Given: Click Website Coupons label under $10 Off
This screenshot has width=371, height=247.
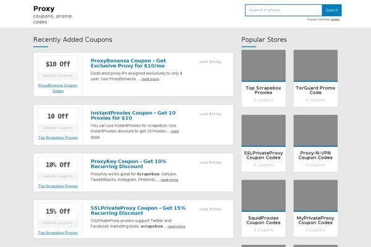Looking at the screenshot, I should pos(58,75).
